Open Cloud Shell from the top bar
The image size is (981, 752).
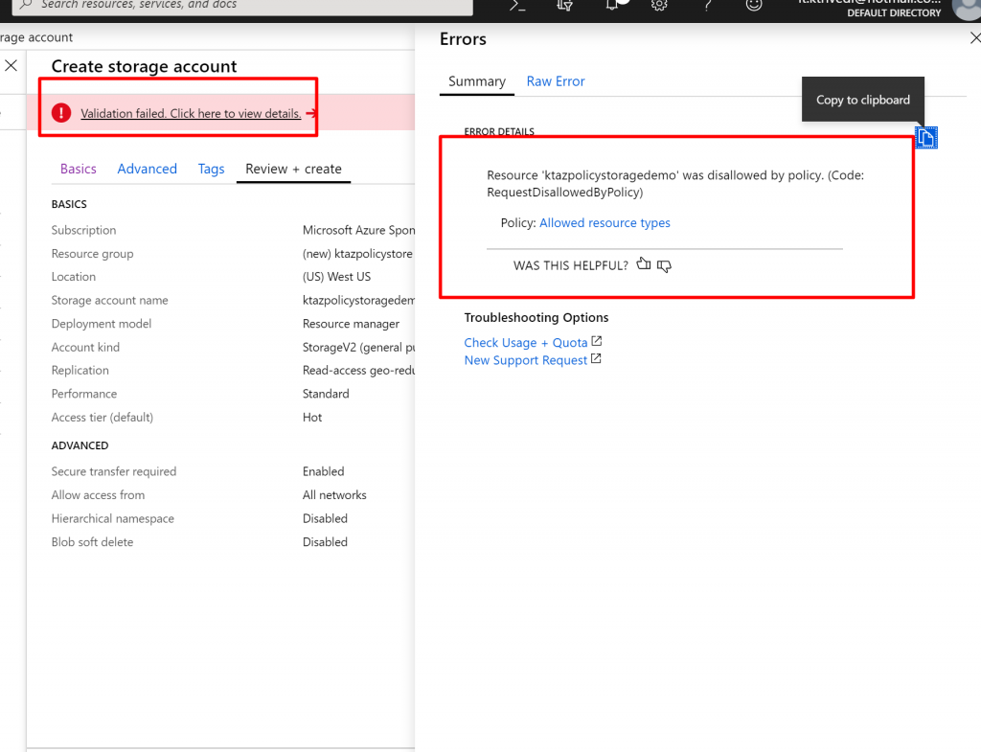click(517, 5)
